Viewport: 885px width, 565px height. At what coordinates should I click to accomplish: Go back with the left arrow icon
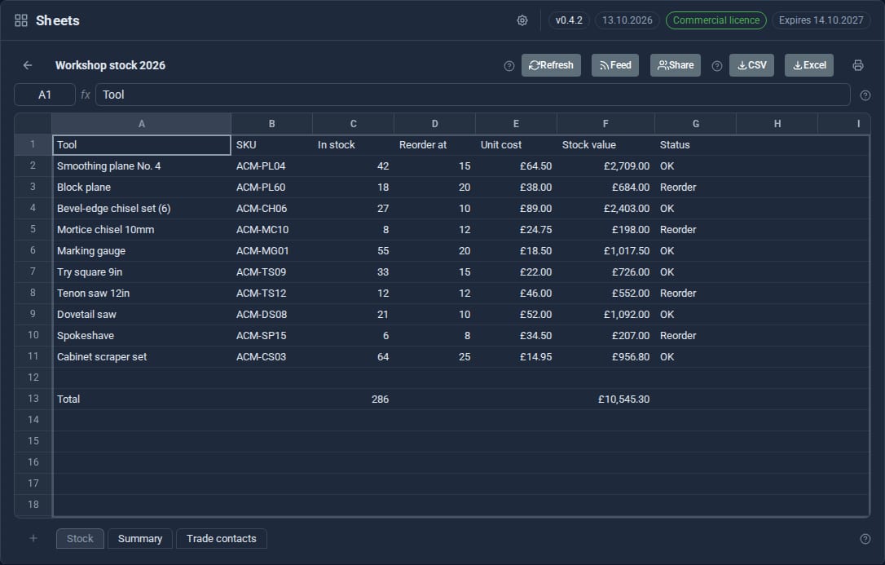28,65
